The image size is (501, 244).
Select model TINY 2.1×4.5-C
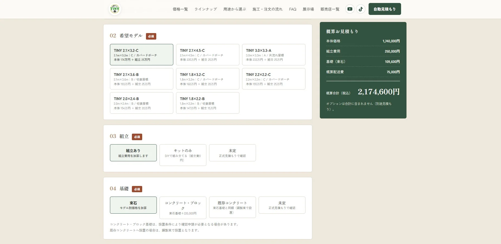207,54
